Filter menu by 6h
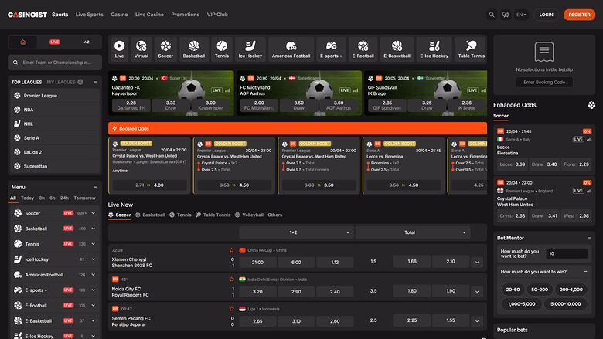The width and height of the screenshot is (603, 339). [53, 198]
